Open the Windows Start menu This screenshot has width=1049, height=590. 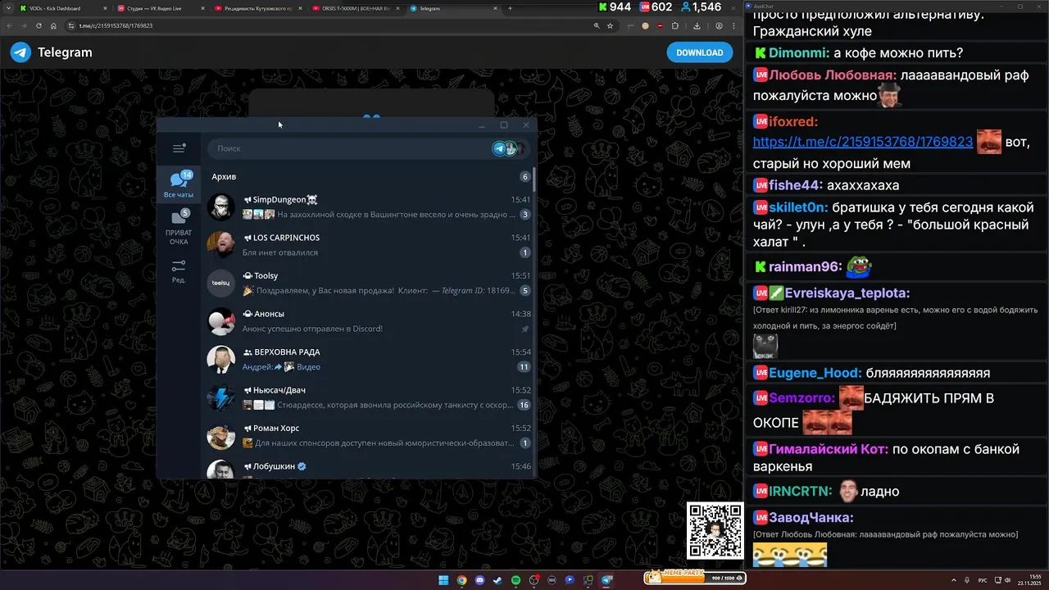(443, 580)
